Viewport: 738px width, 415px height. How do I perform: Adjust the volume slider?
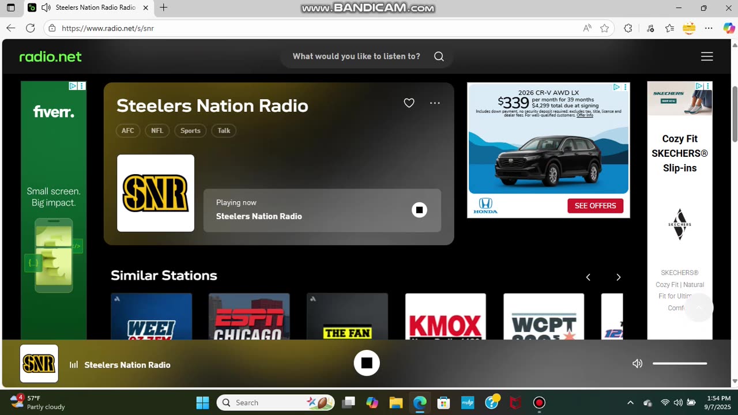(680, 364)
